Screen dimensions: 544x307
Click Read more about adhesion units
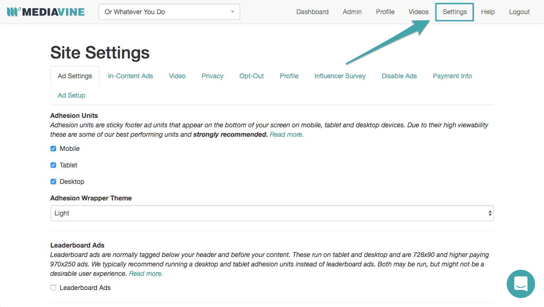(286, 134)
